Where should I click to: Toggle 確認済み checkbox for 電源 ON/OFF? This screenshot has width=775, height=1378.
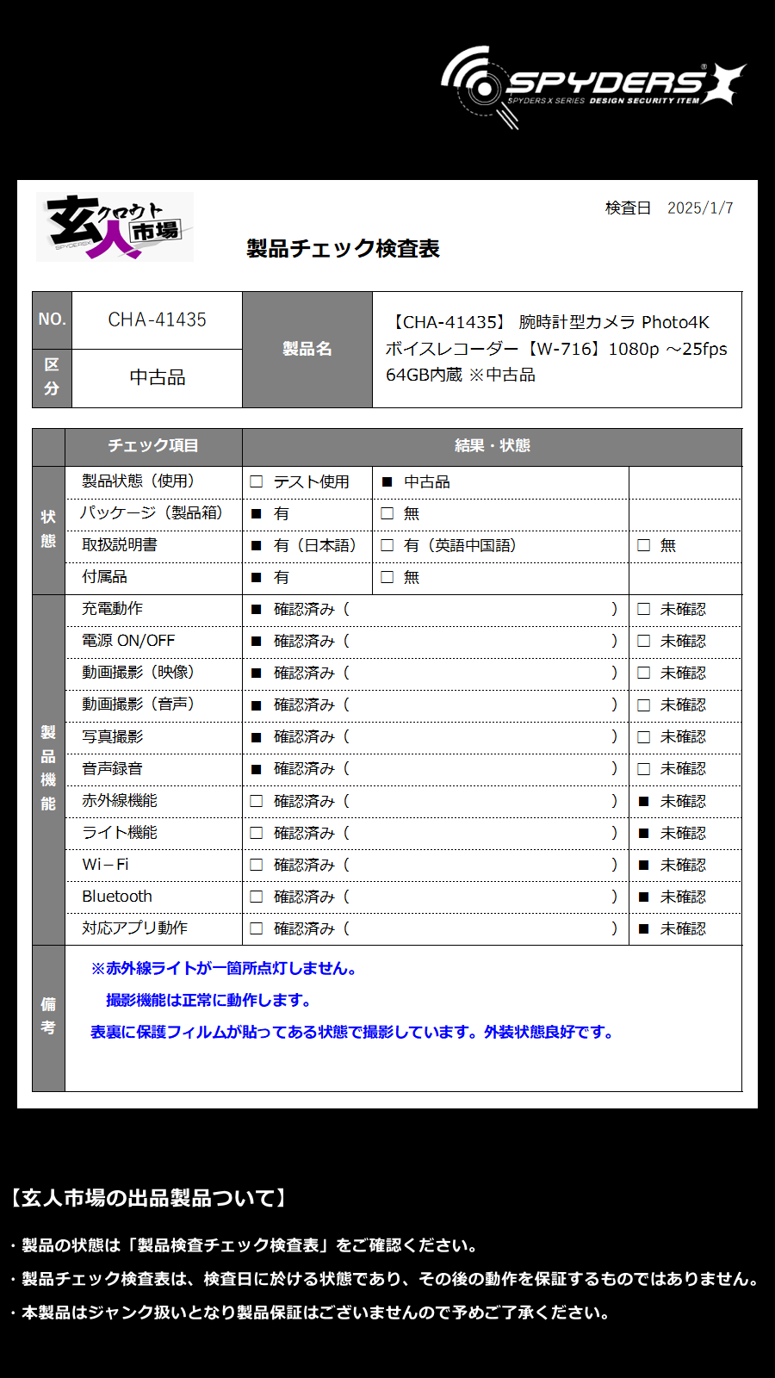click(x=256, y=641)
